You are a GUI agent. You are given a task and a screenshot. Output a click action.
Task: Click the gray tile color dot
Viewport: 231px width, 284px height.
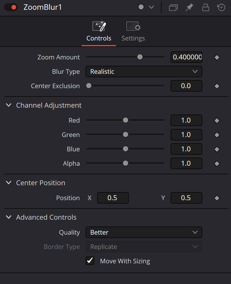coord(141,7)
